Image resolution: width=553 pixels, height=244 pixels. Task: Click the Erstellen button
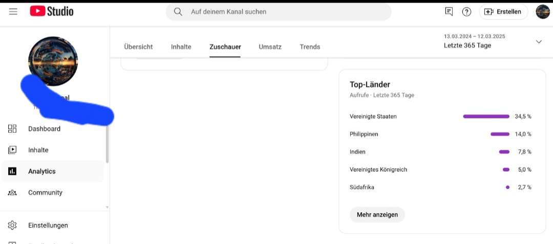click(x=503, y=12)
